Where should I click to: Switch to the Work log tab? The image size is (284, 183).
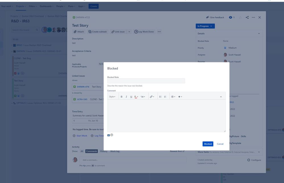tap(115, 151)
